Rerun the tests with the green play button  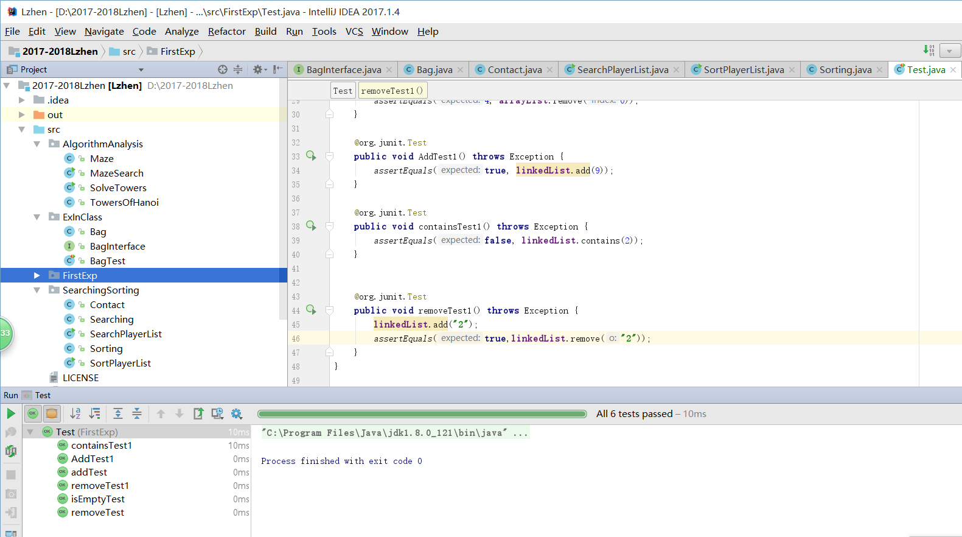tap(10, 414)
